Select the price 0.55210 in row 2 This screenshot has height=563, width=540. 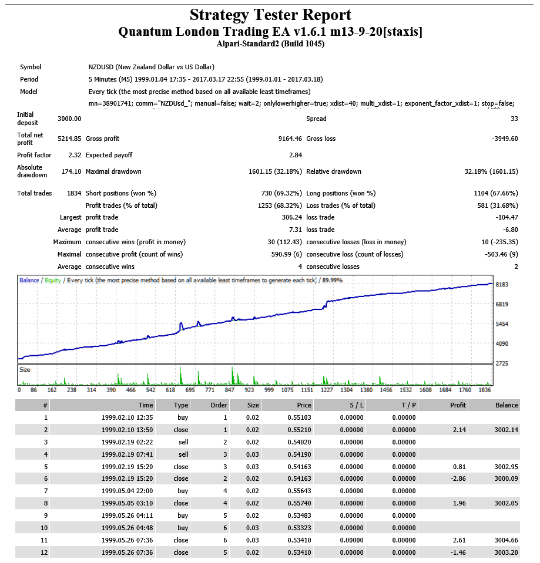tap(299, 430)
